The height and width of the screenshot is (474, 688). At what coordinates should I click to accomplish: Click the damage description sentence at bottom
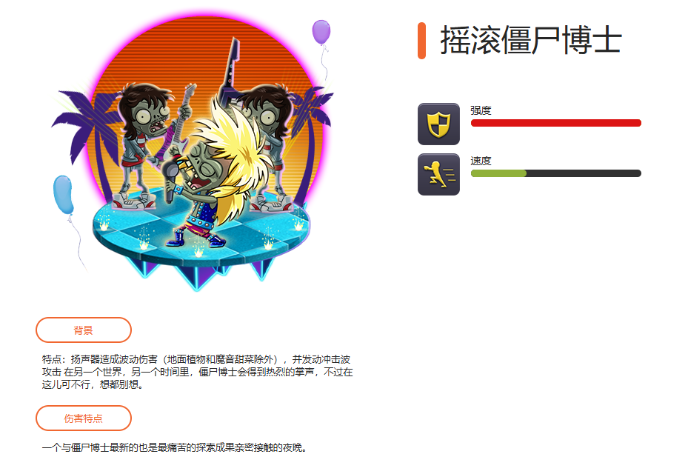[175, 447]
